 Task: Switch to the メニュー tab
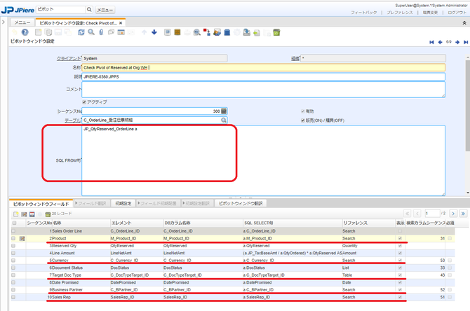point(22,22)
